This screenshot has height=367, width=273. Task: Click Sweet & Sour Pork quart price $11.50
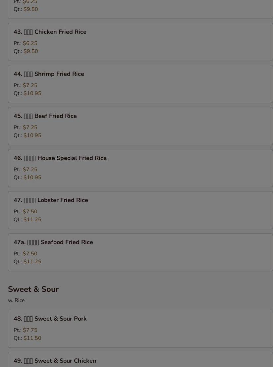click(32, 338)
